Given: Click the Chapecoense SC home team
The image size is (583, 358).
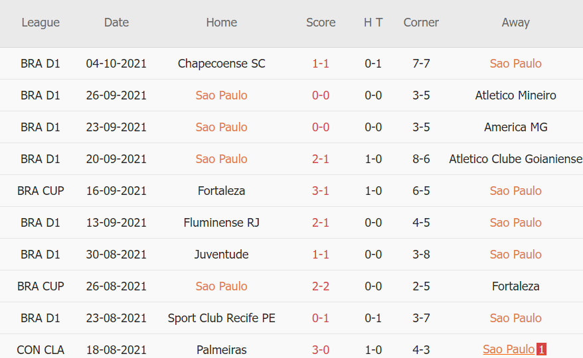Looking at the screenshot, I should click(x=221, y=64).
